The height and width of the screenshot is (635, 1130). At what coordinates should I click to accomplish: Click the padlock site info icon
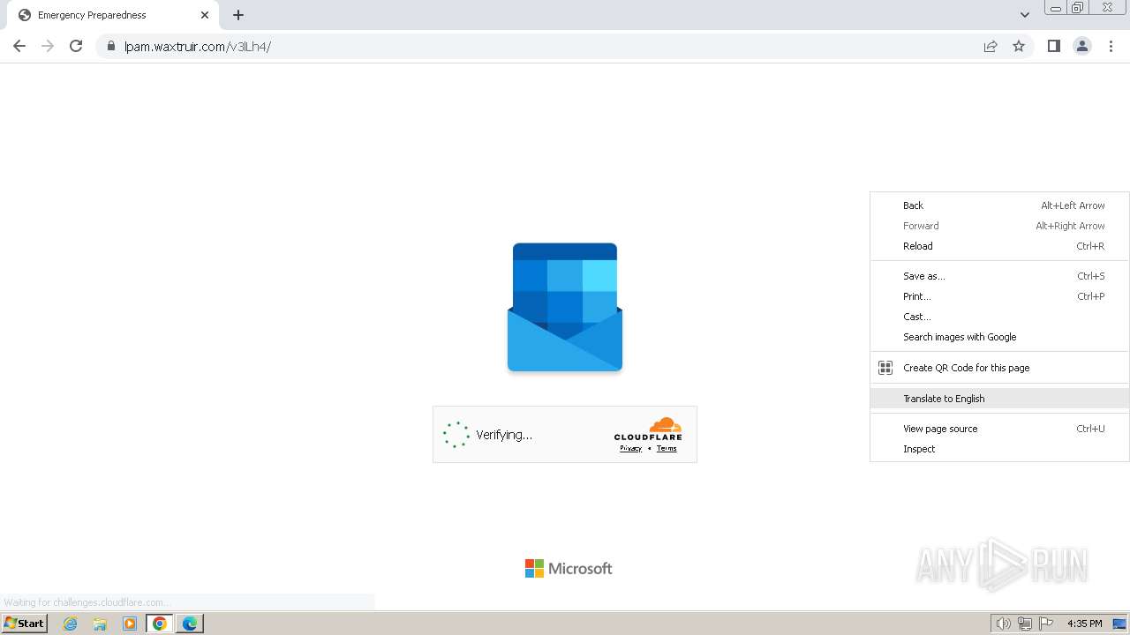(111, 47)
